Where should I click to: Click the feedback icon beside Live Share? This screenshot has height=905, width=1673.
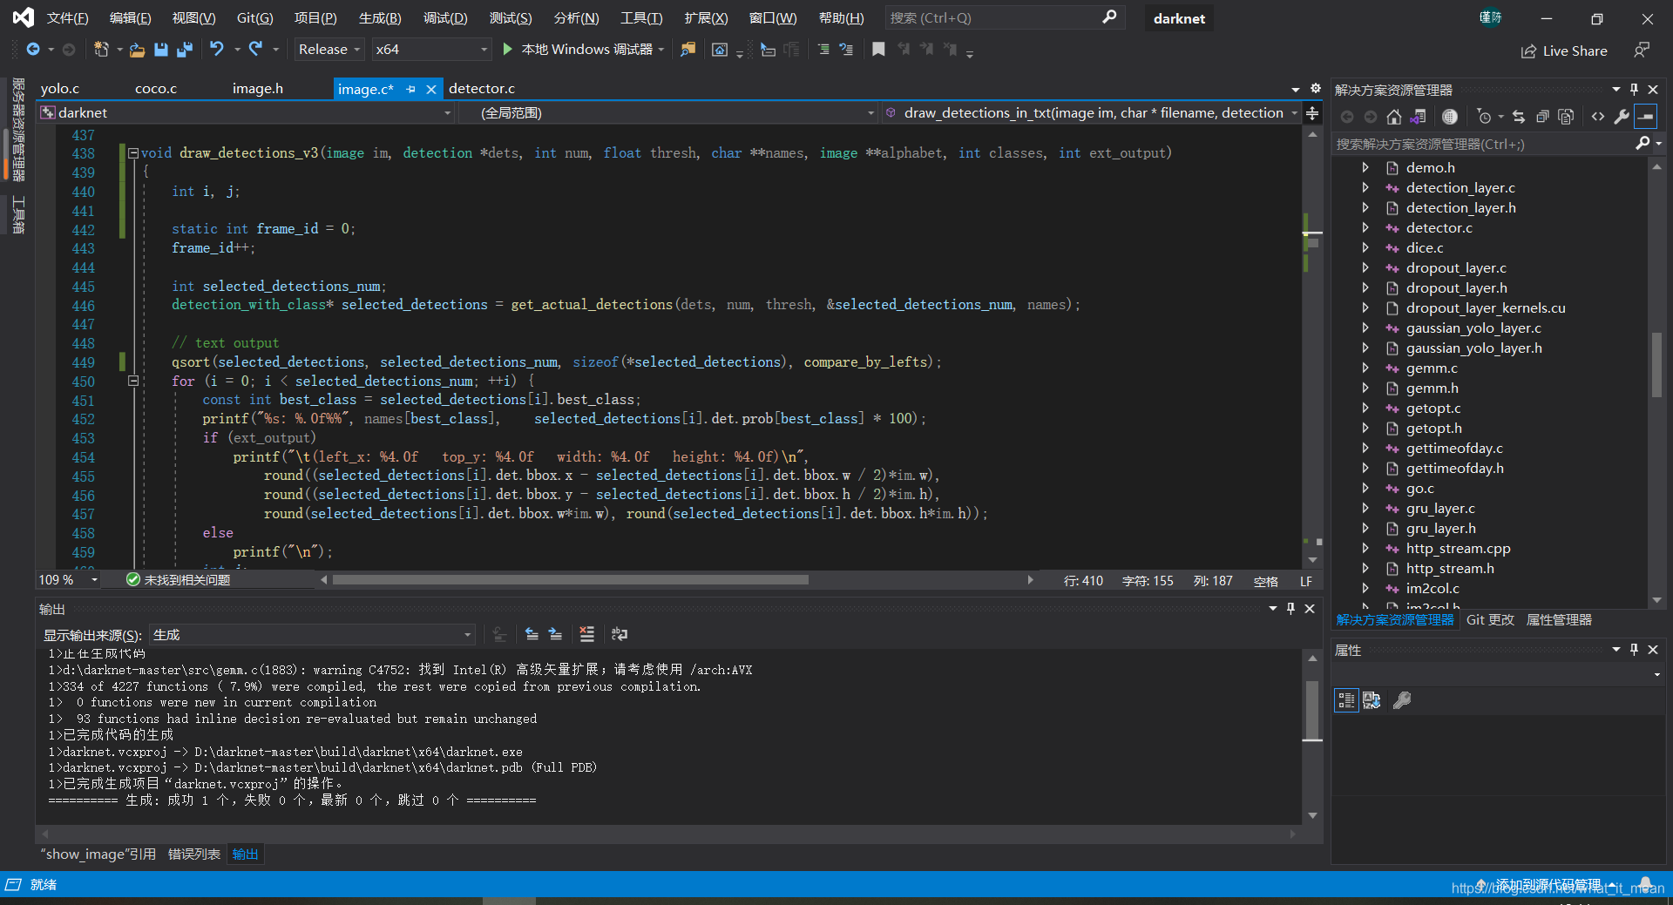1642,51
